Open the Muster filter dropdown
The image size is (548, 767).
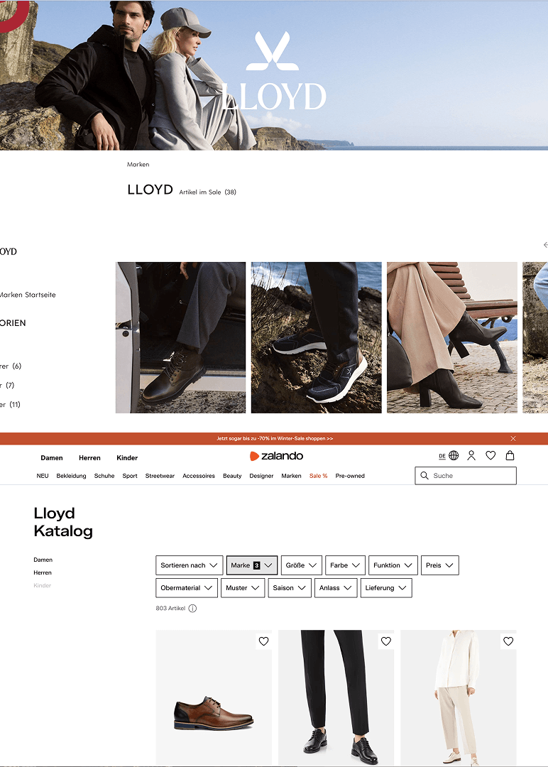[x=243, y=588]
